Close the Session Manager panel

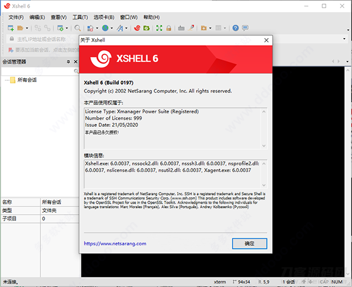tap(76, 62)
